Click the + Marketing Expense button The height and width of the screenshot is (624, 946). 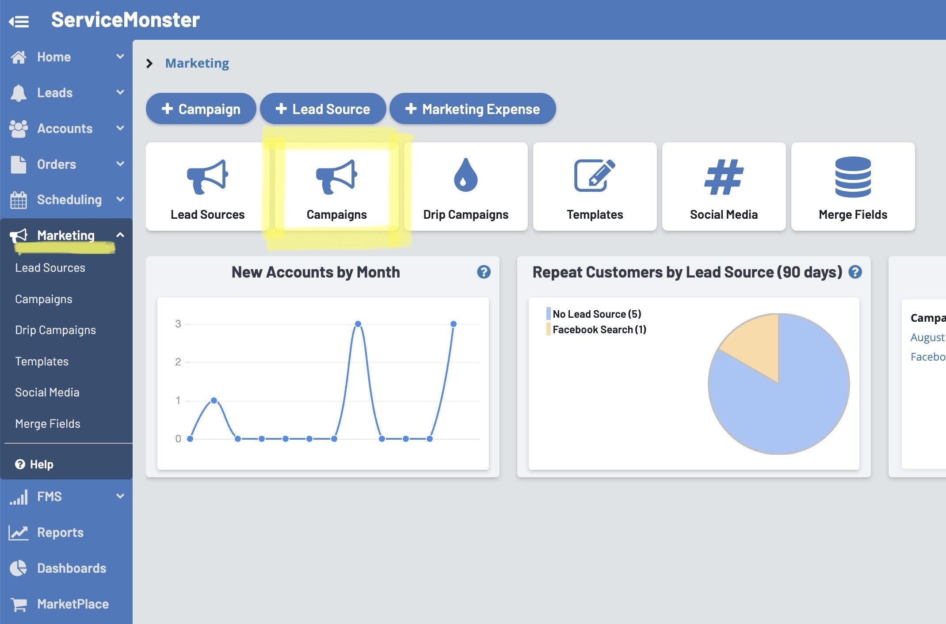[x=472, y=109]
